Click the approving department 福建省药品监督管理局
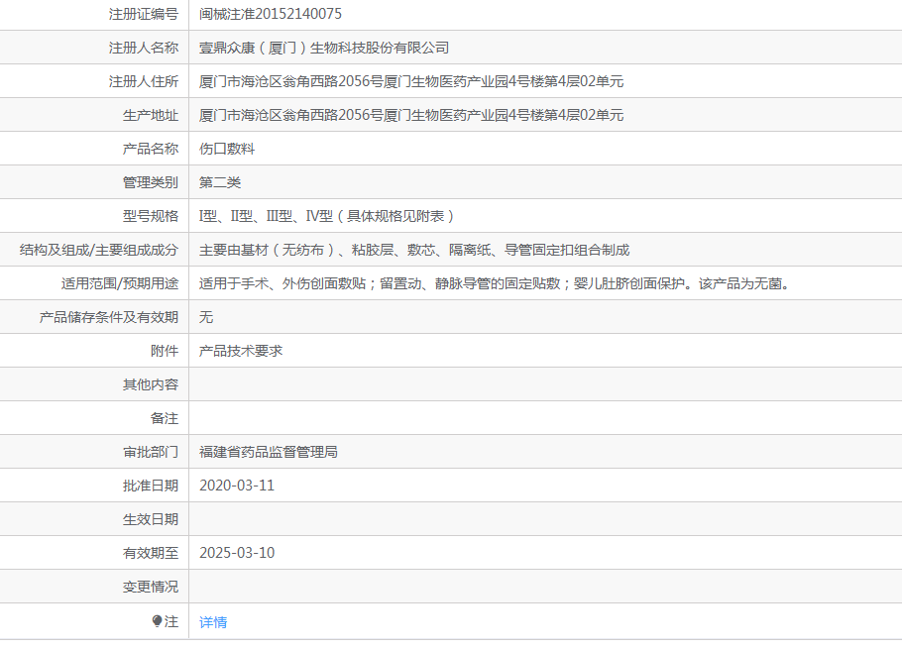This screenshot has height=650, width=902. 269,452
